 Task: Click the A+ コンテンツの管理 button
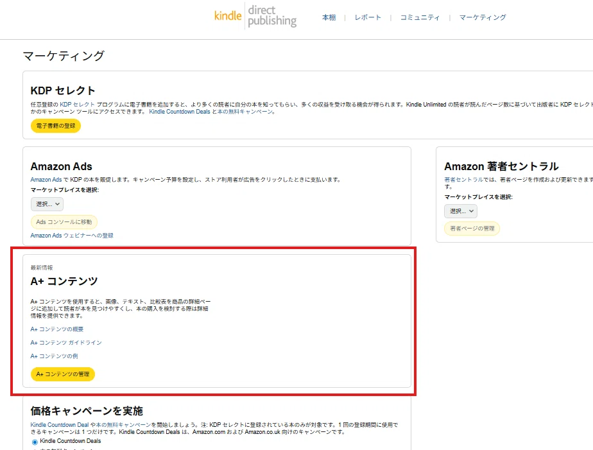63,374
